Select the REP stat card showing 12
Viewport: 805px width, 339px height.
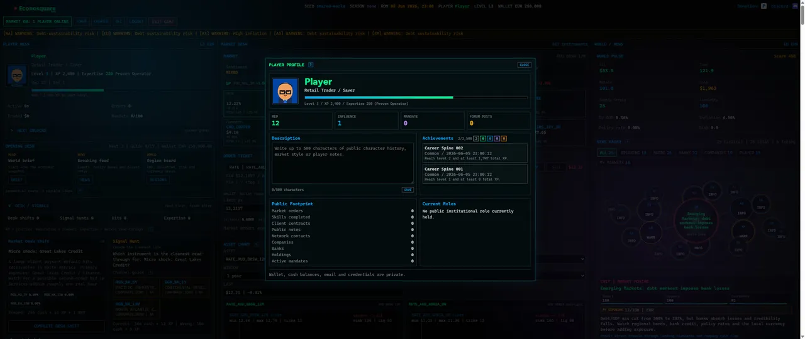[301, 121]
